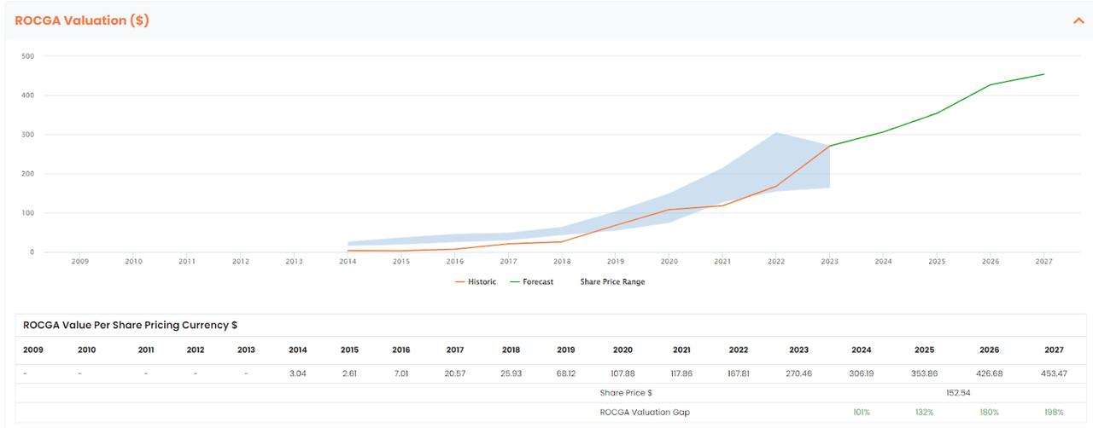Click the blue share price range area at 2022
The width and height of the screenshot is (1093, 428).
tap(776, 160)
